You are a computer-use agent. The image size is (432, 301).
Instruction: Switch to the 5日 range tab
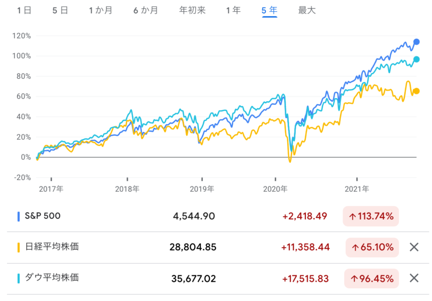click(60, 10)
